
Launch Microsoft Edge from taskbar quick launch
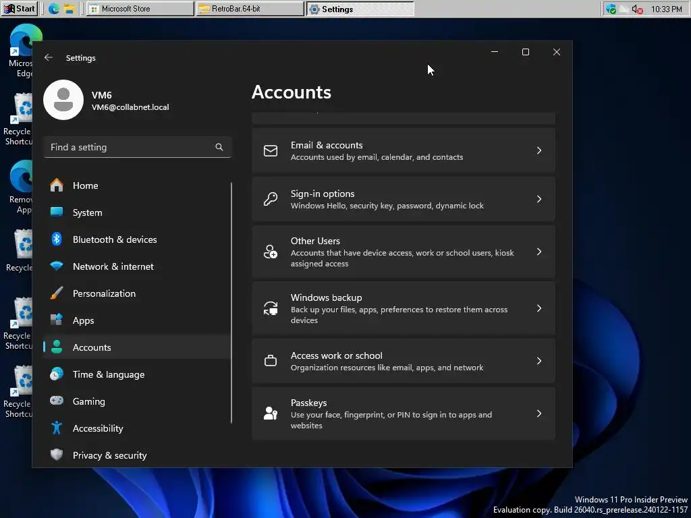[x=54, y=9]
